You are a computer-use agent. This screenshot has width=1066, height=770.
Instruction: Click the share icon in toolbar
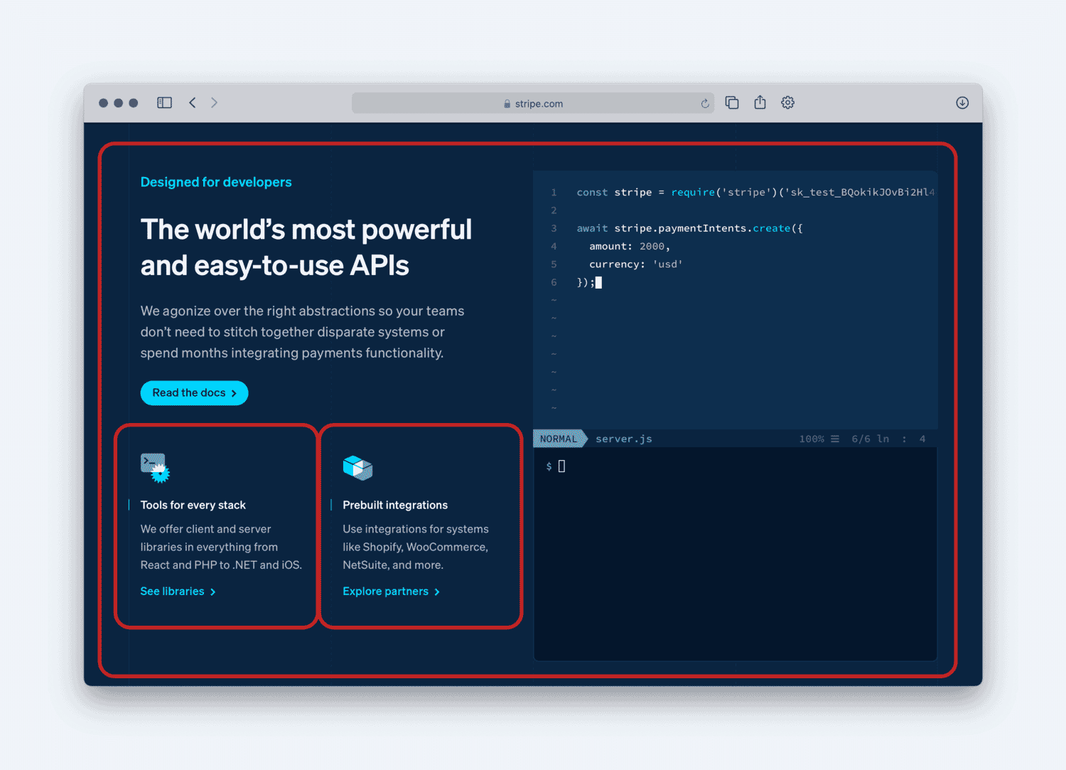[x=760, y=102]
